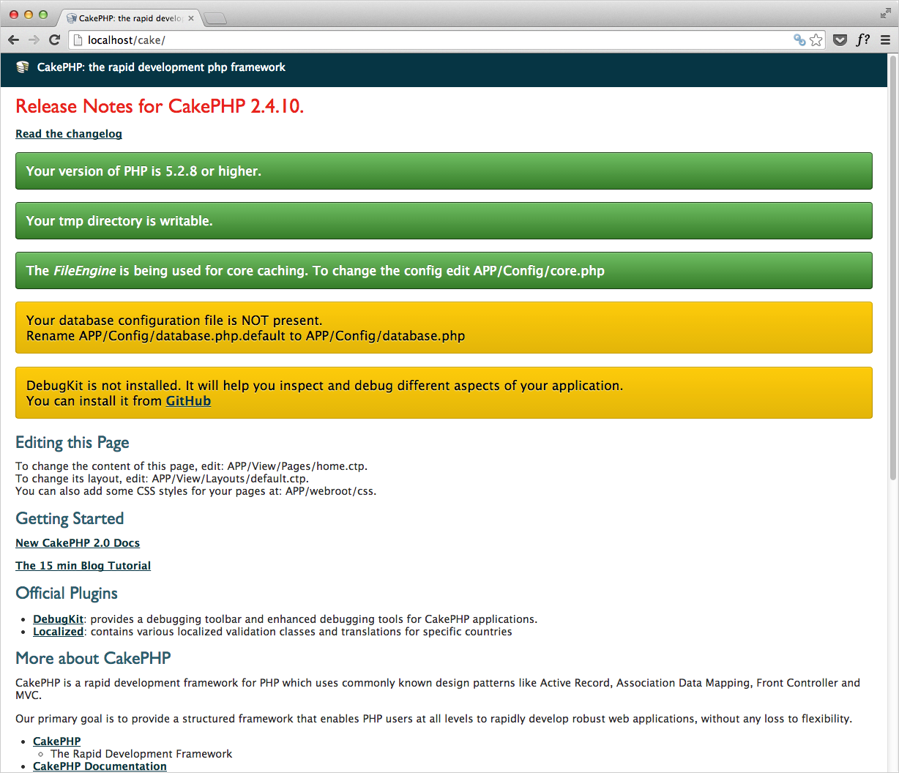This screenshot has width=899, height=773.
Task: Open a new tab with the new-tab button
Action: coord(215,18)
